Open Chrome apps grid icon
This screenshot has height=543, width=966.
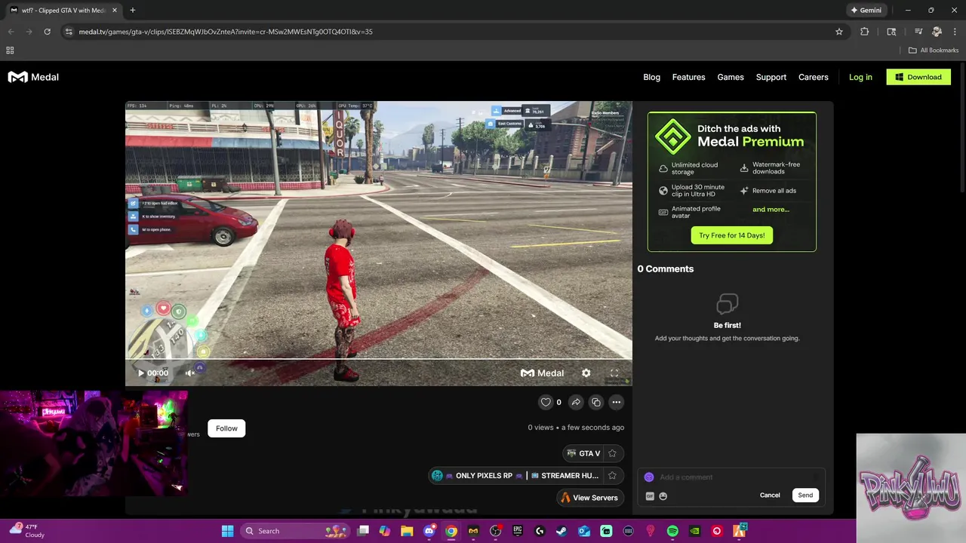pyautogui.click(x=10, y=51)
